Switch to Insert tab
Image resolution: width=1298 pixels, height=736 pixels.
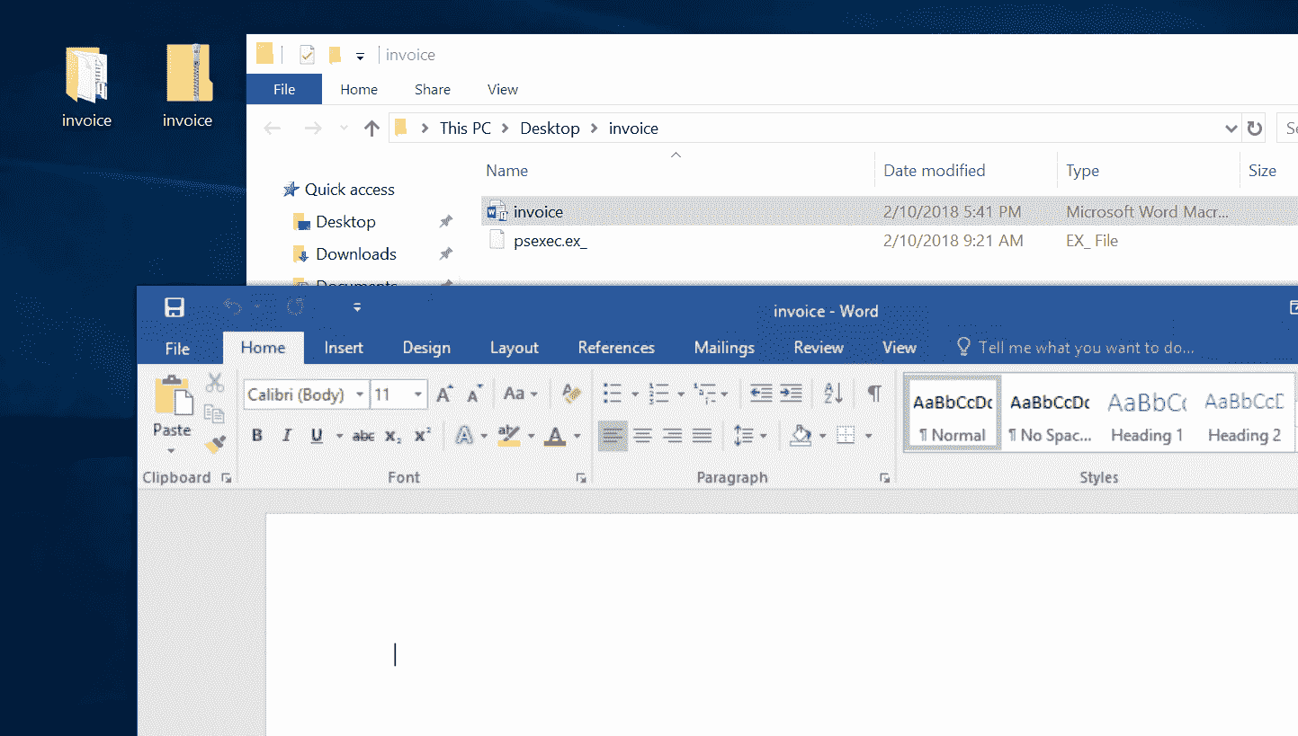click(x=344, y=348)
